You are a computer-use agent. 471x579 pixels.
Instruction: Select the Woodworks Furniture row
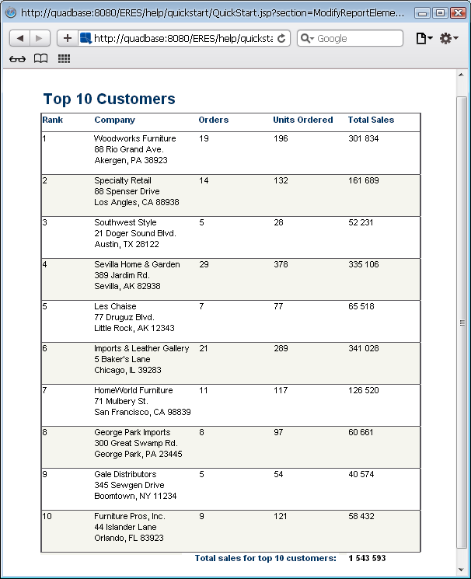tap(231, 153)
